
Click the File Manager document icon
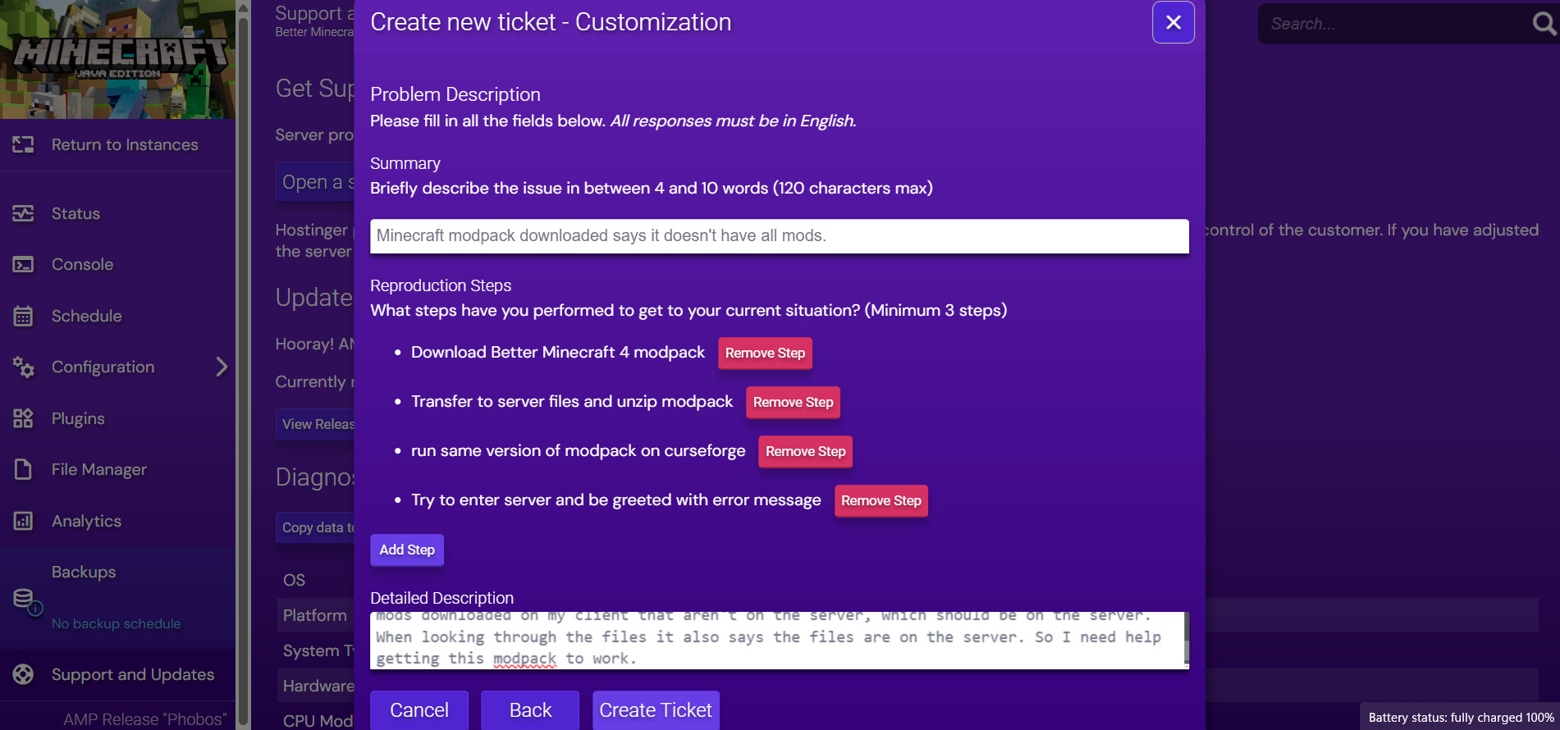(23, 469)
